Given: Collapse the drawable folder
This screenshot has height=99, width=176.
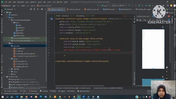Looking at the screenshot, I should (9, 46).
